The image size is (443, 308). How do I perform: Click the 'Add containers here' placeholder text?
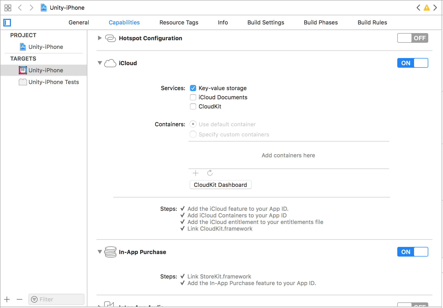click(288, 155)
